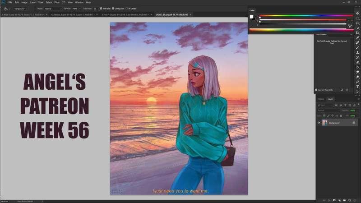Switch to the Layers panel tab

331,99
